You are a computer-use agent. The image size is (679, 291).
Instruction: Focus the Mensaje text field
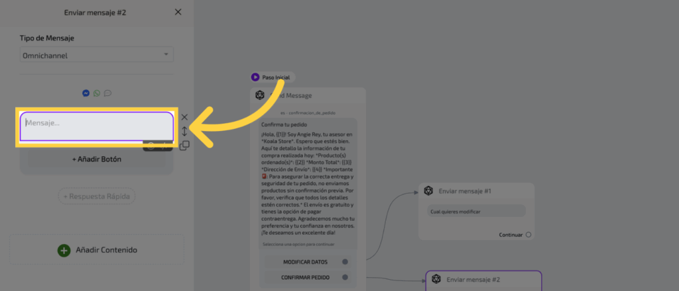97,126
